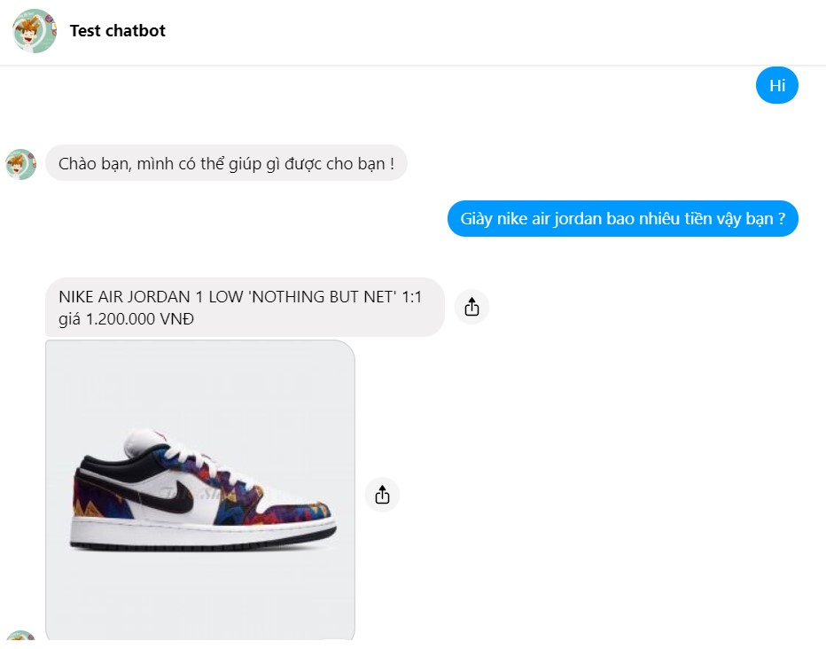Click share icon beside the product price message
The image size is (826, 649).
click(x=471, y=307)
